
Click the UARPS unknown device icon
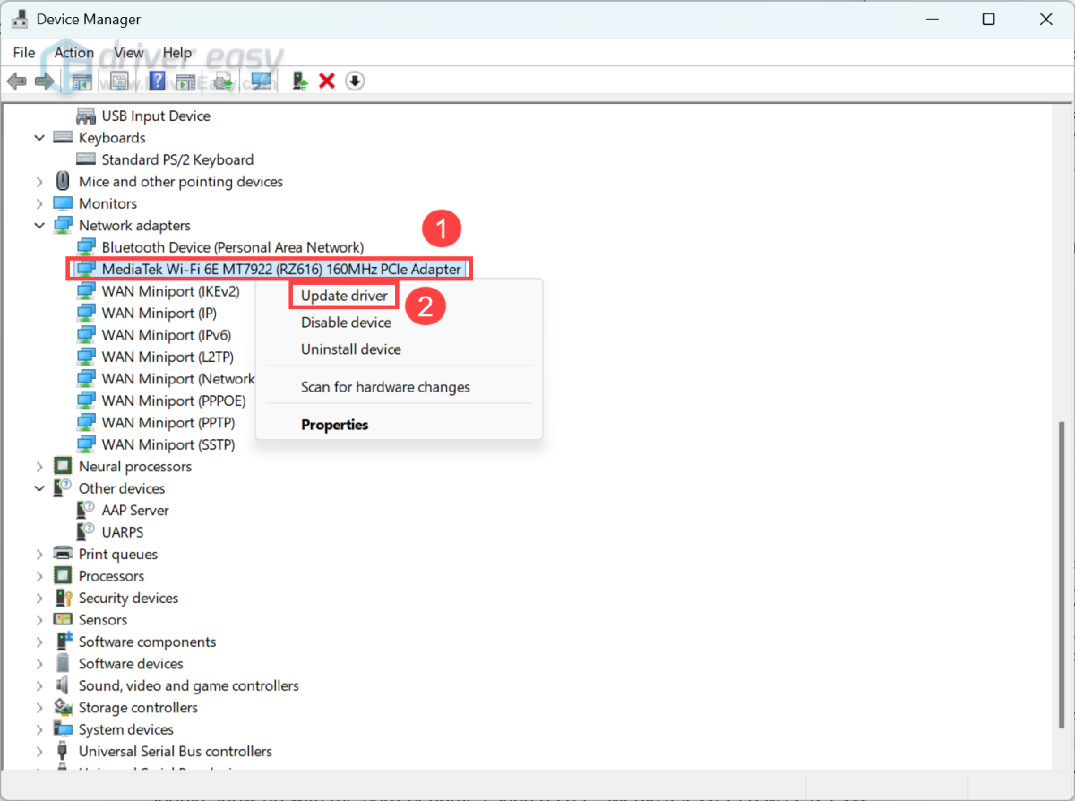86,532
